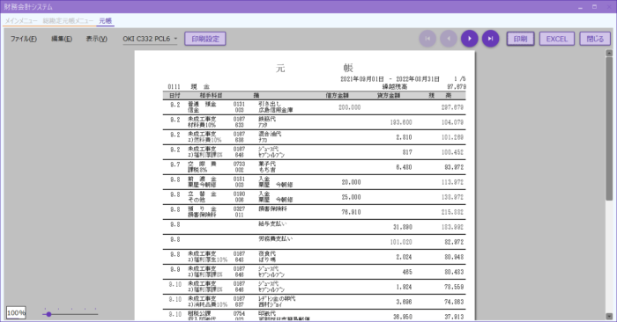
Task: Click the 78,910 debit amount
Action: click(x=351, y=212)
